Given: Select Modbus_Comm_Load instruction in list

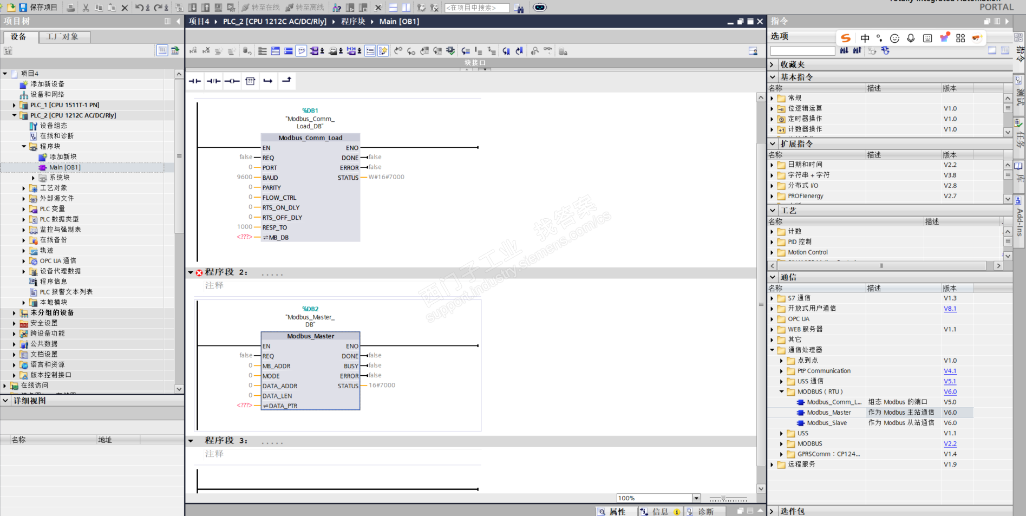Looking at the screenshot, I should [x=834, y=402].
